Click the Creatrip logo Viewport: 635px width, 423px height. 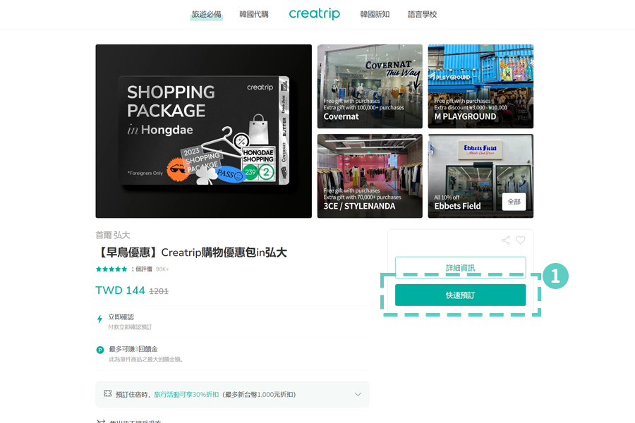click(x=315, y=13)
